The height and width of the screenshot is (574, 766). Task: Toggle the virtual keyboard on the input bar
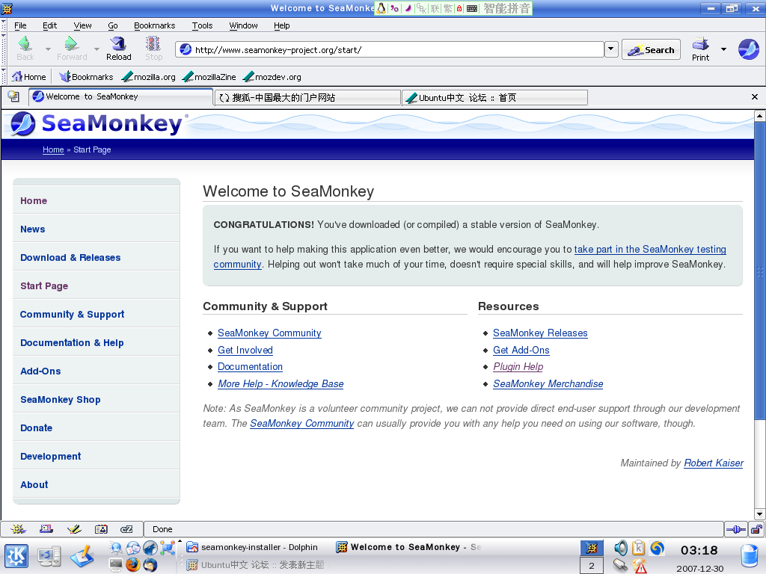(x=472, y=8)
